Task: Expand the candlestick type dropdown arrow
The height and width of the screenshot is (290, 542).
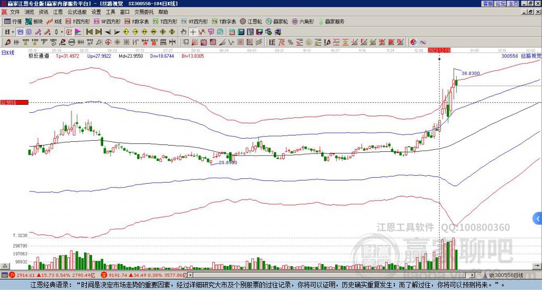Action: click(x=62, y=32)
